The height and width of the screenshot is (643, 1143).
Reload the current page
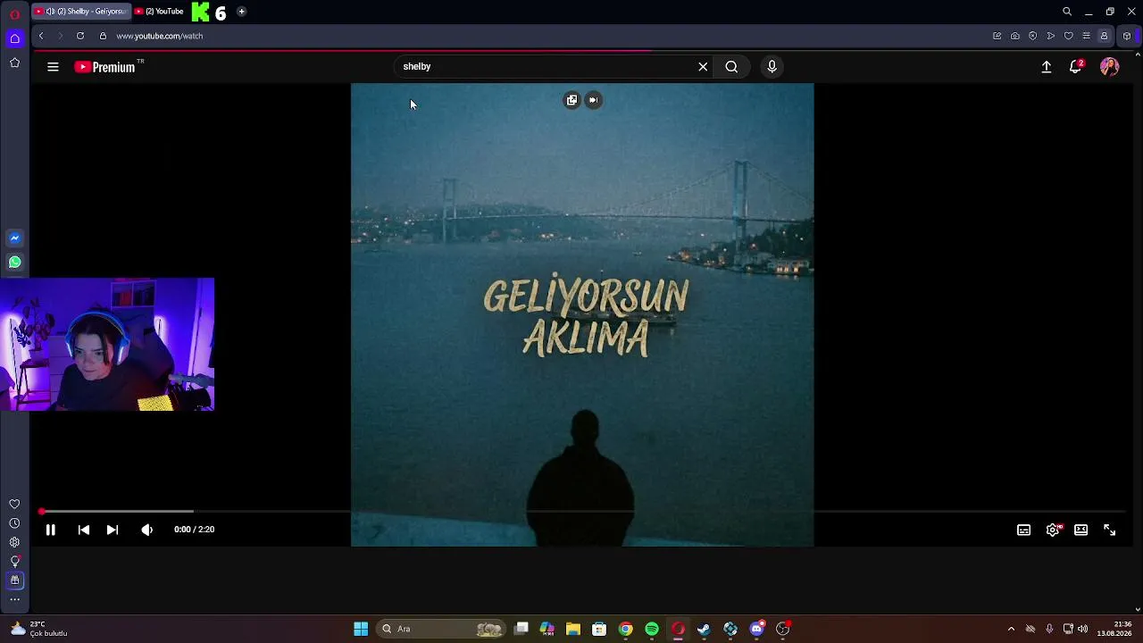pyautogui.click(x=80, y=36)
